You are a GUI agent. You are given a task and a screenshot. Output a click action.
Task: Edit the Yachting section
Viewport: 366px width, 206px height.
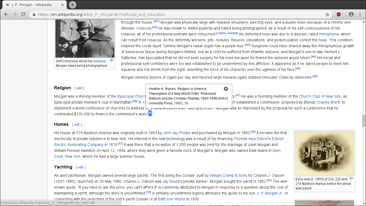pyautogui.click(x=80, y=167)
